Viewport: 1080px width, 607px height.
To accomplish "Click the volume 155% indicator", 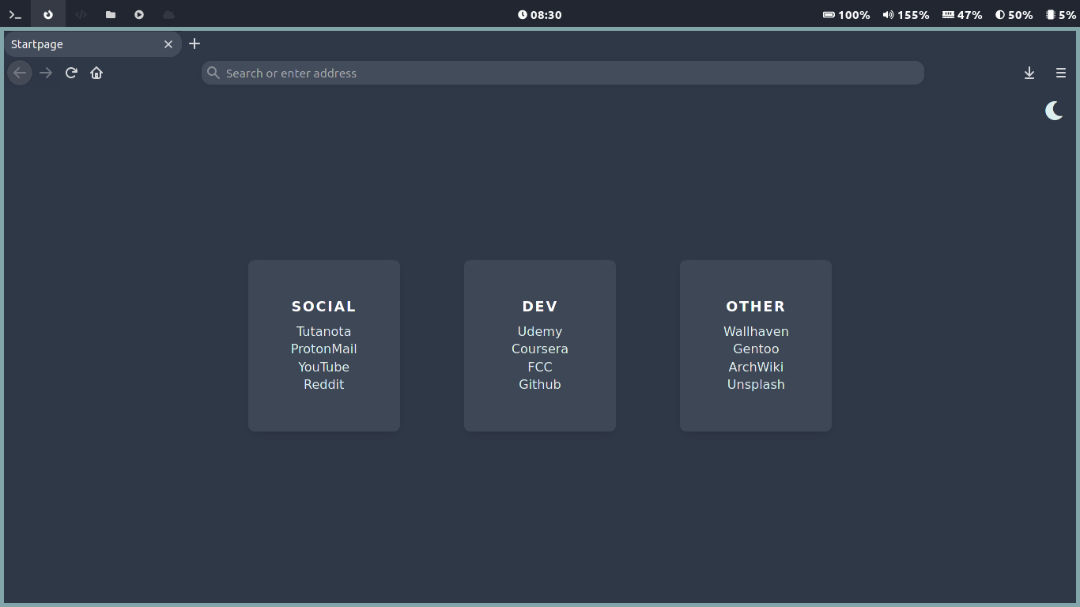I will tap(906, 15).
